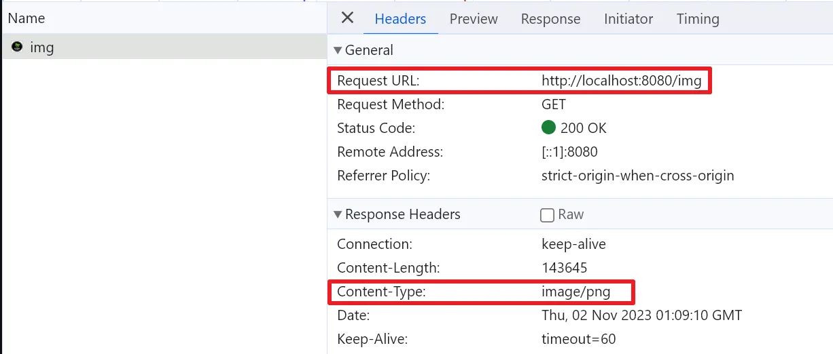Image resolution: width=833 pixels, height=354 pixels.
Task: Click the Content-Length value 143645
Action: click(x=564, y=268)
